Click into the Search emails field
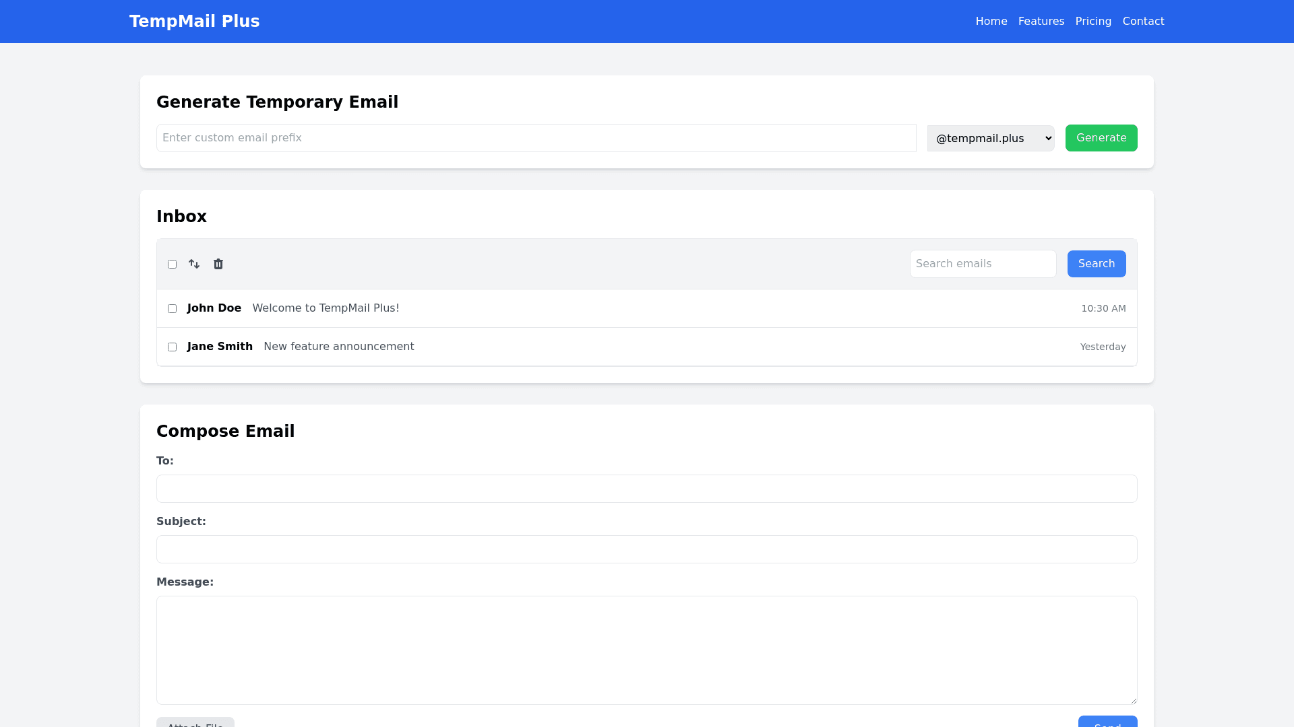Image resolution: width=1294 pixels, height=727 pixels. (982, 264)
